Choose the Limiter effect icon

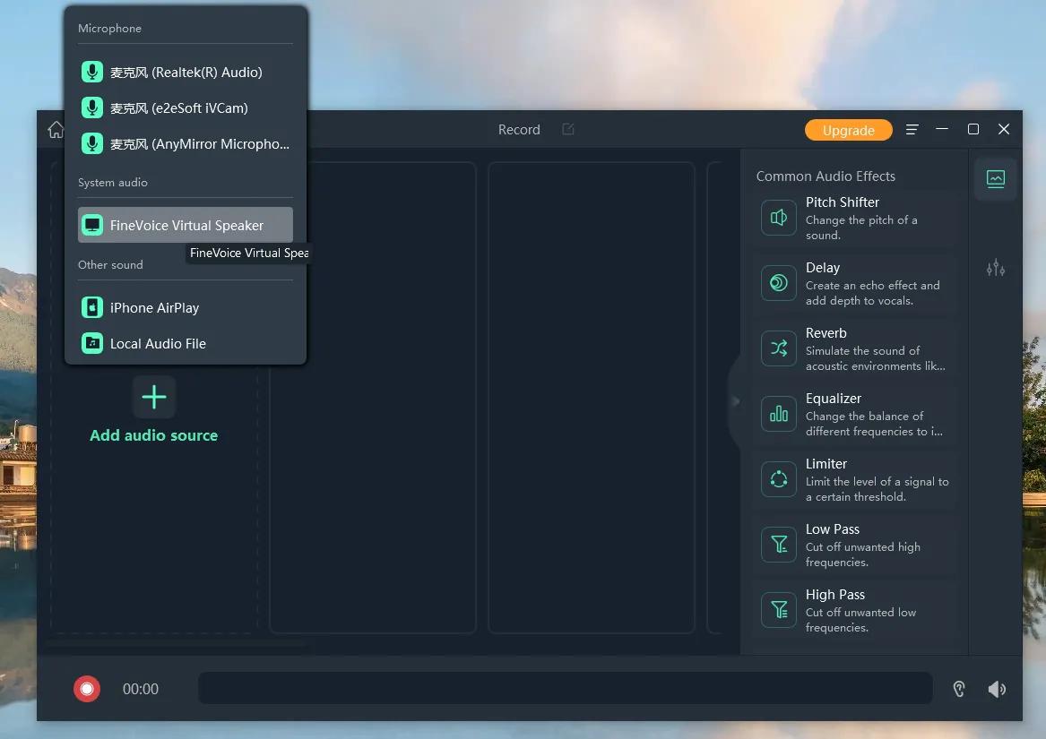[x=778, y=479]
